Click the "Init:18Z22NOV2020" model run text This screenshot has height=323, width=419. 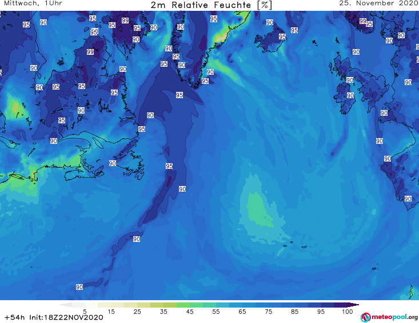point(66,317)
